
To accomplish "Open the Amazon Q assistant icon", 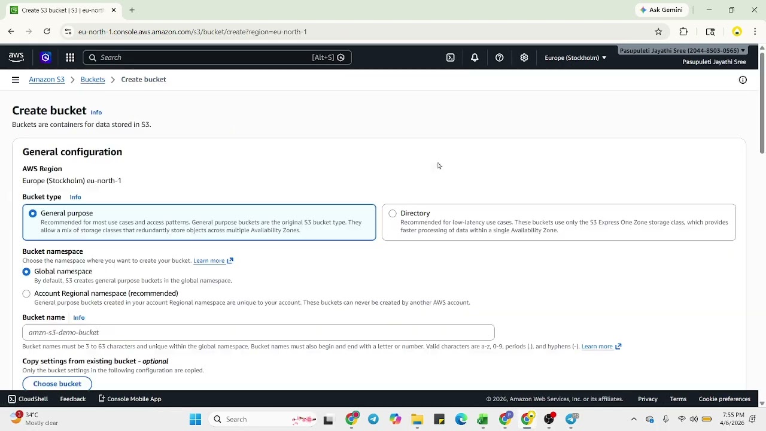I will 45,57.
